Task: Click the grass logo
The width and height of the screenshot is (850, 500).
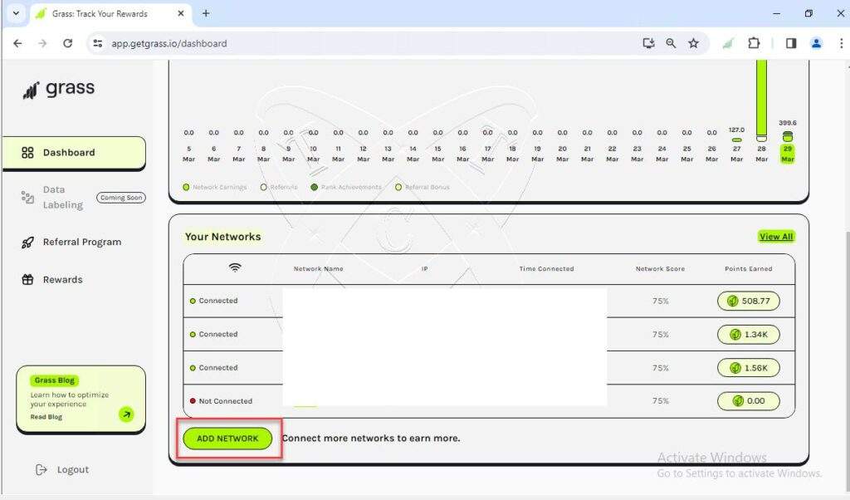Action: (59, 88)
